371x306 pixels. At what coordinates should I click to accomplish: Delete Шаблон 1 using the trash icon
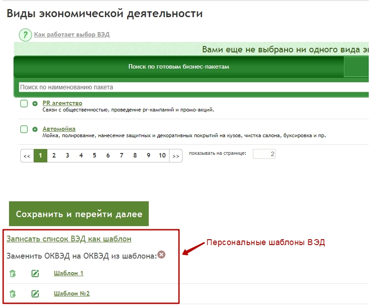pyautogui.click(x=13, y=274)
